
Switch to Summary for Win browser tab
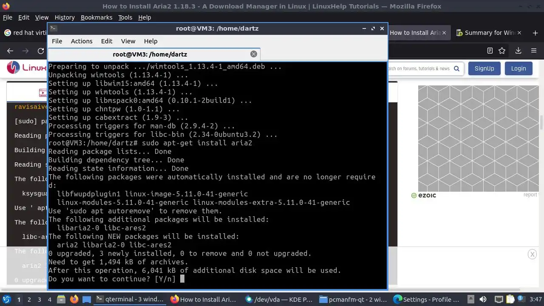[x=489, y=33]
